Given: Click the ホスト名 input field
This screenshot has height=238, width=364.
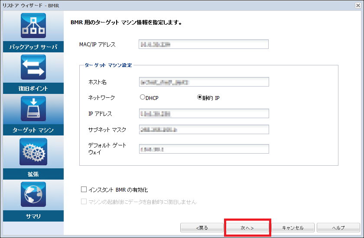Looking at the screenshot, I should (204, 82).
